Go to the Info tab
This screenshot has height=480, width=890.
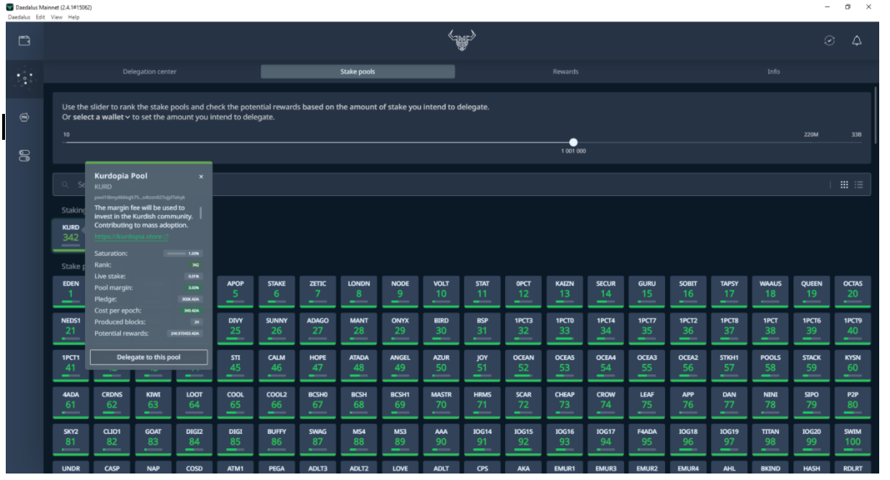click(x=773, y=72)
